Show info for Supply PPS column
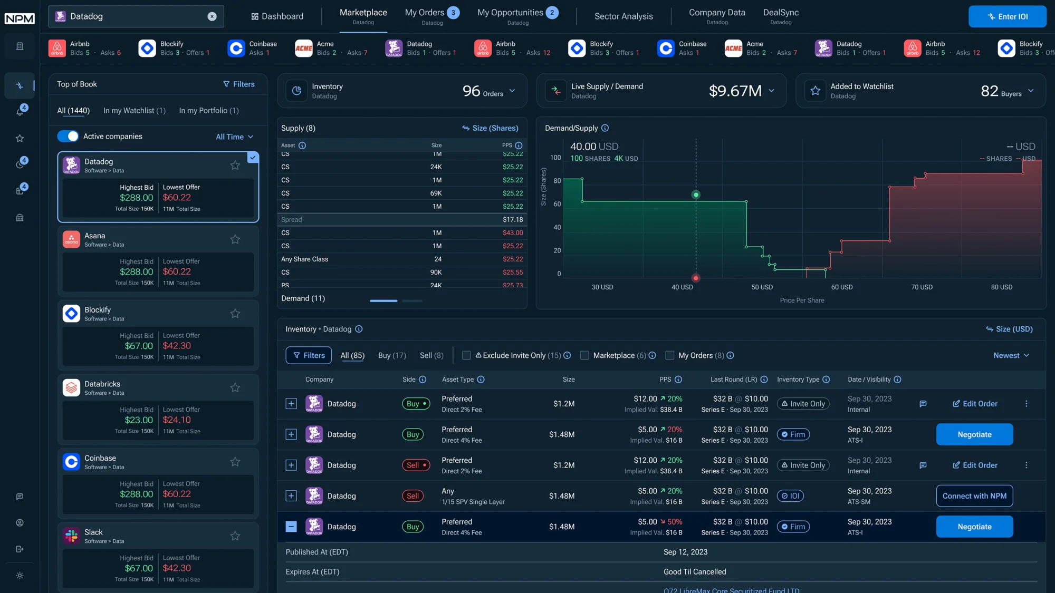The height and width of the screenshot is (593, 1055). click(x=519, y=145)
